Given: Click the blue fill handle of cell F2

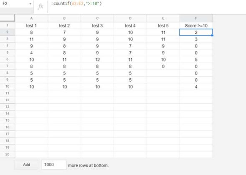Looking at the screenshot, I should coord(212,35).
